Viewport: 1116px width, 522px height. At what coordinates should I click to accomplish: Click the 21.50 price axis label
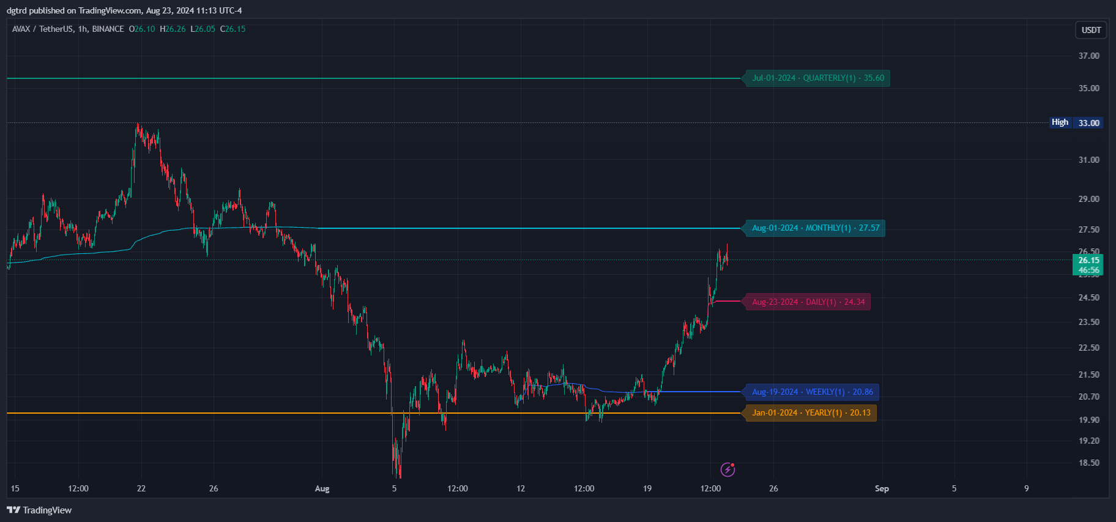[x=1089, y=375]
